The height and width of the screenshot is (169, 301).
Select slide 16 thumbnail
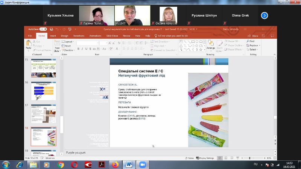pyautogui.click(x=44, y=91)
